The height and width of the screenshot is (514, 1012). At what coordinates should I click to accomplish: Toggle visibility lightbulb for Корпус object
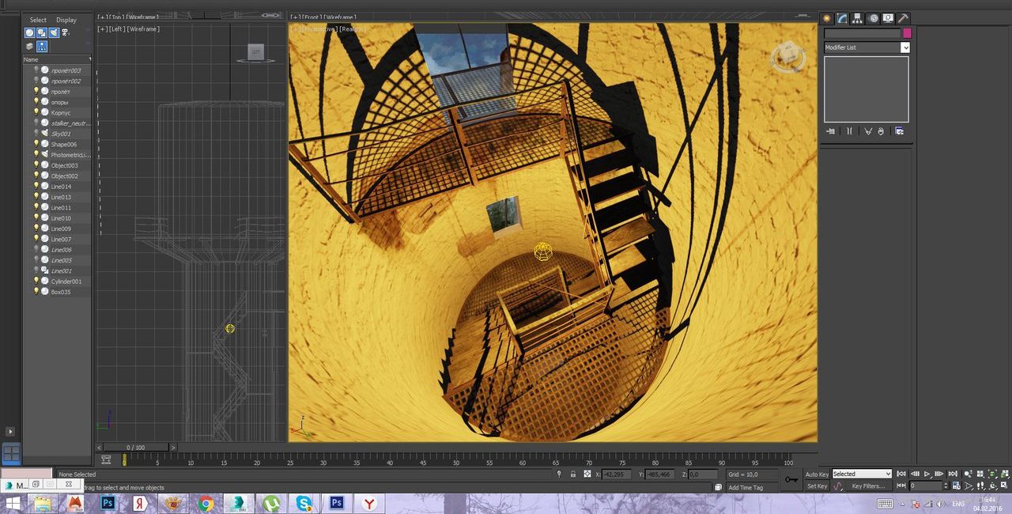tap(36, 112)
